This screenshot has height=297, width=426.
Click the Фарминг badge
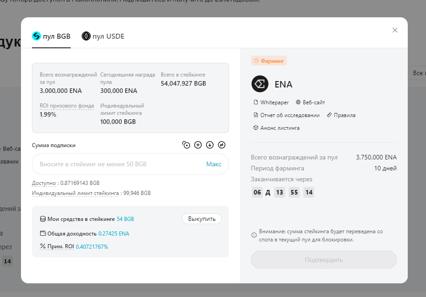pyautogui.click(x=269, y=61)
